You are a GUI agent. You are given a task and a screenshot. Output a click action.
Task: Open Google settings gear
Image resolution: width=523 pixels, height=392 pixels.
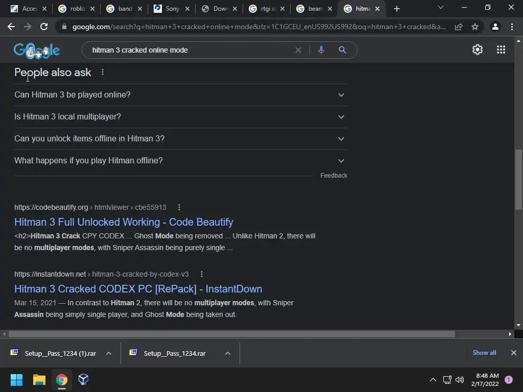click(x=478, y=50)
